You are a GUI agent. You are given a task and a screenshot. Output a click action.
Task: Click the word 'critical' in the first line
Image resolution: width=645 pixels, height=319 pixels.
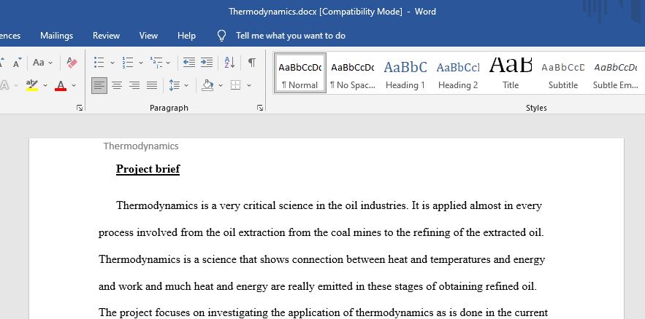click(x=259, y=205)
